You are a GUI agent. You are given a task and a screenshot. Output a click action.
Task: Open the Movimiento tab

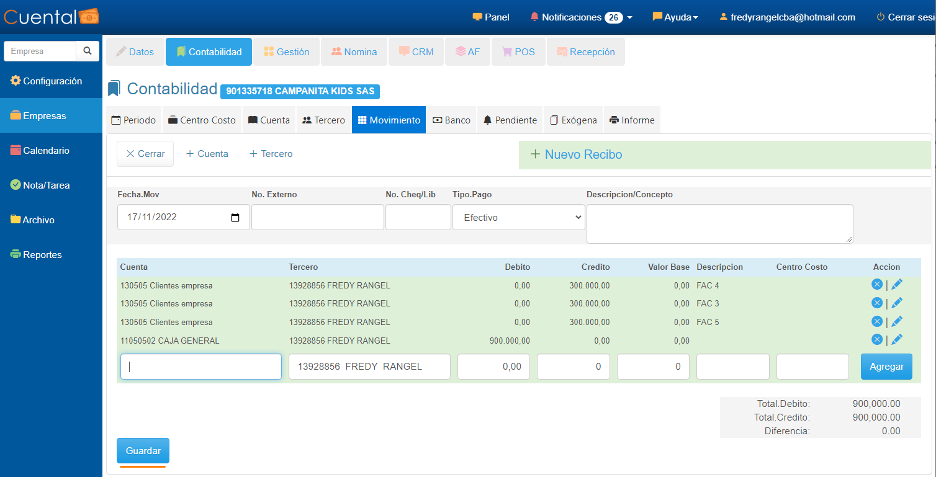coord(389,120)
